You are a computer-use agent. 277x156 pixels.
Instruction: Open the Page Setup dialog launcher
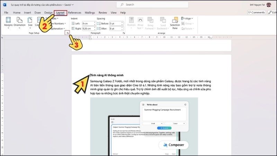pos(68,33)
